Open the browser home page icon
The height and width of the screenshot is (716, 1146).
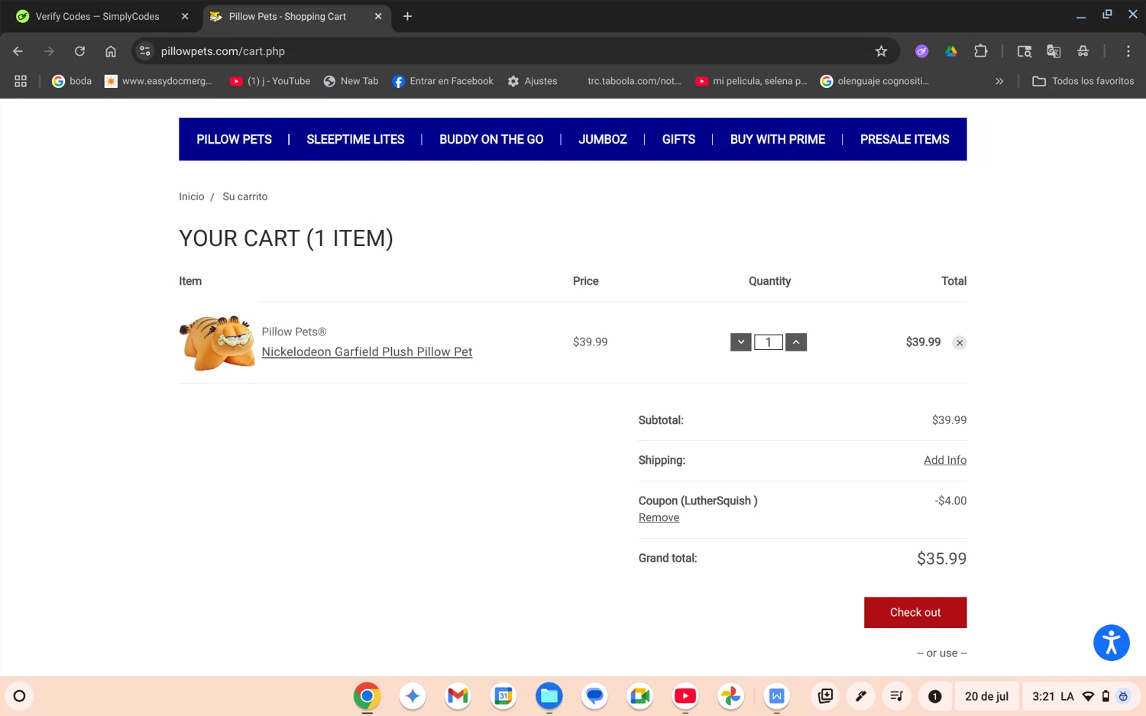111,51
